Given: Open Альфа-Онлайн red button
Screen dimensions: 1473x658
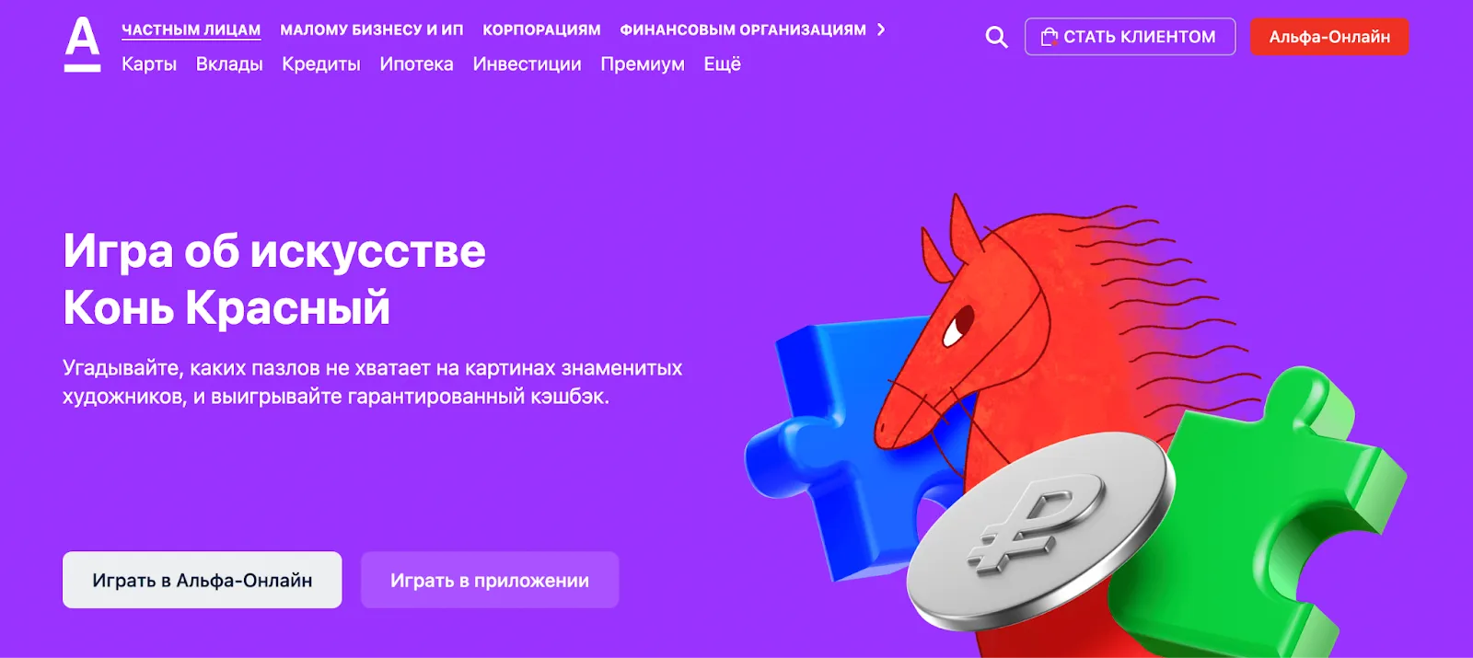Looking at the screenshot, I should point(1329,37).
